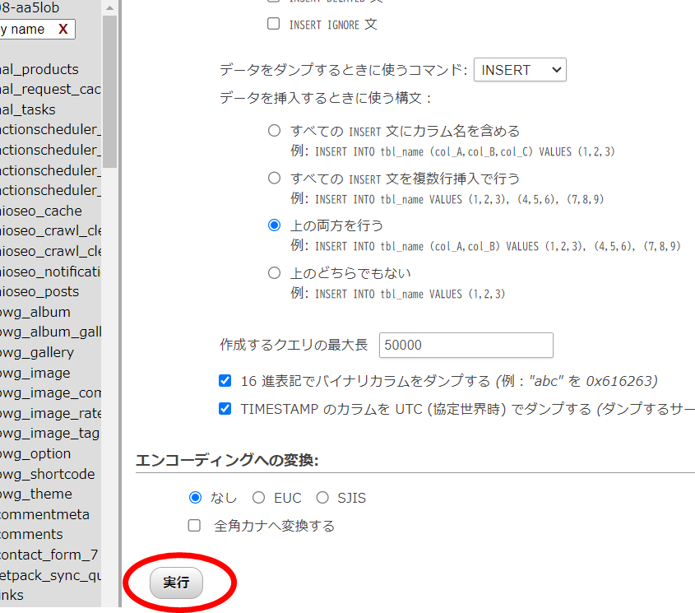Viewport: 695px width, 613px height.
Task: Select すべての INSERT 文にカラム名を含める option
Action: (274, 131)
